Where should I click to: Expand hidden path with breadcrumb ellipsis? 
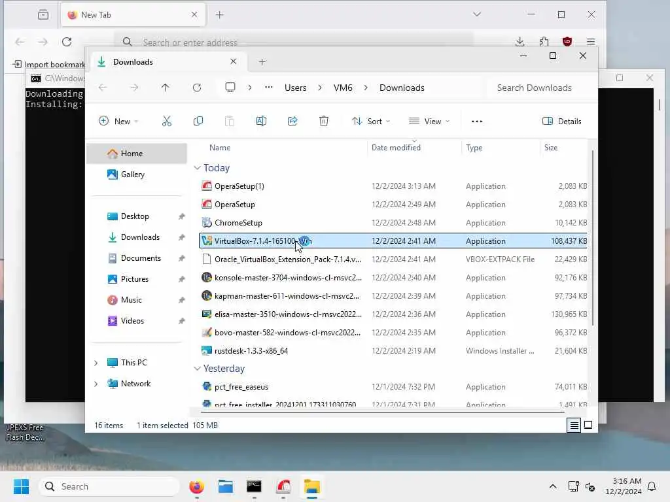point(268,88)
